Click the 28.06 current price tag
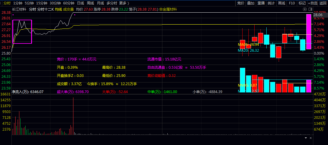Viewport: 328px width, 145px height. pyautogui.click(x=318, y=15)
